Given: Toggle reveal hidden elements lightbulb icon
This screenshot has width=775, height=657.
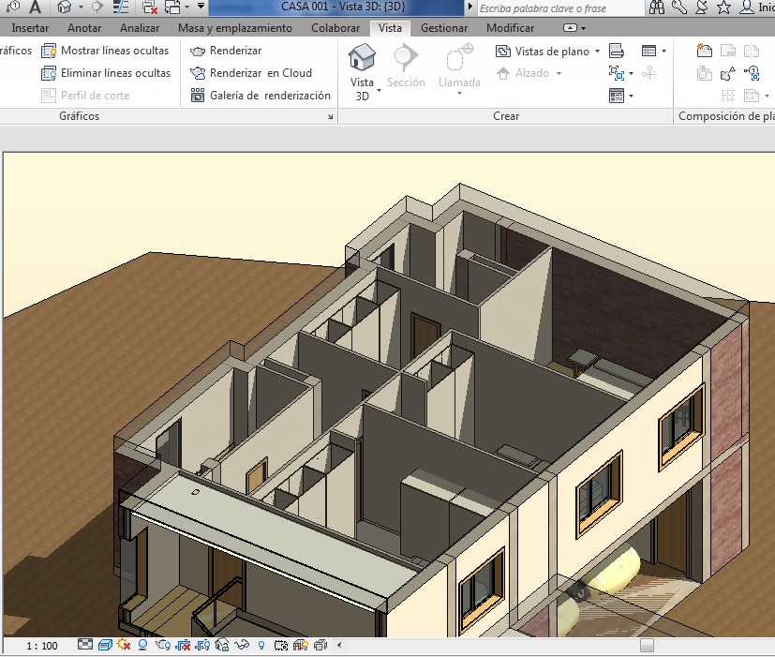Looking at the screenshot, I should coord(261,646).
